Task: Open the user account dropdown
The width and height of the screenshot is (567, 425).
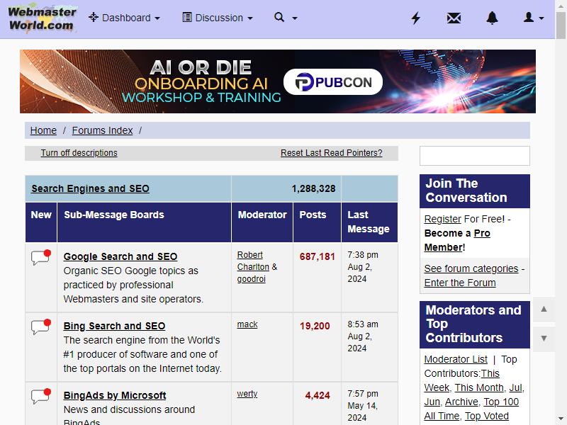Action: [534, 18]
